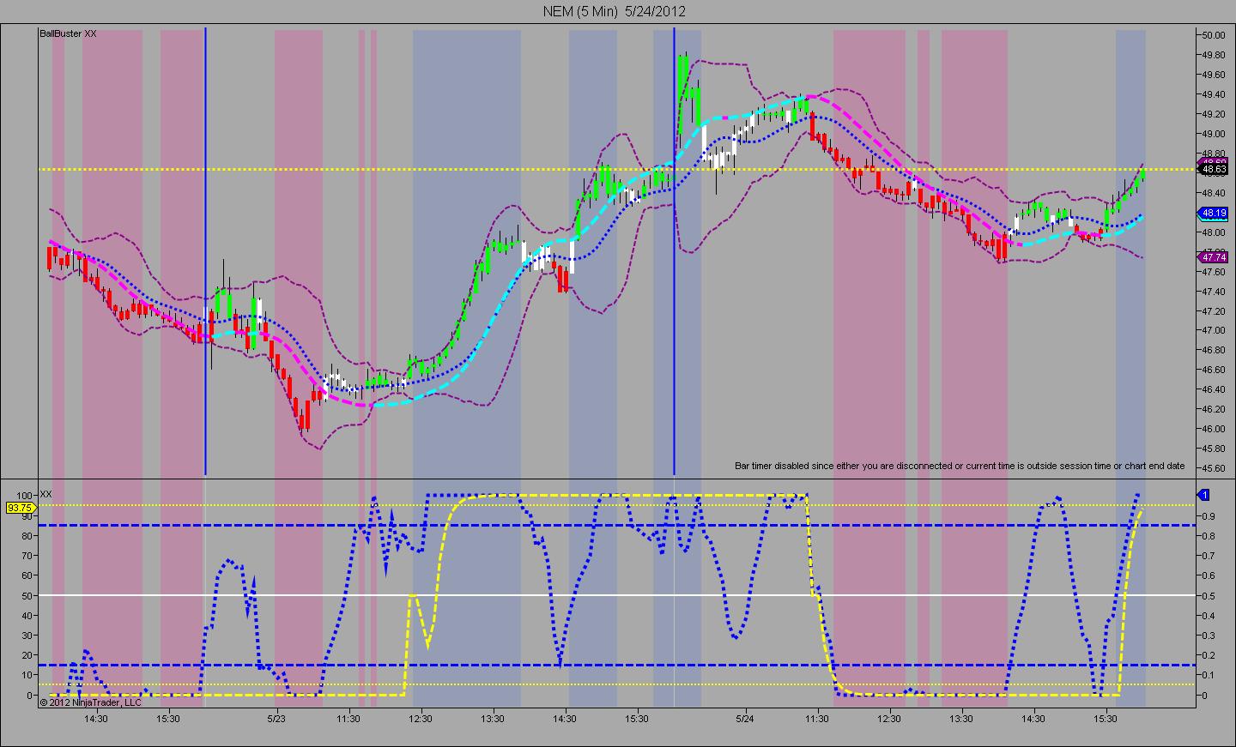1236x747 pixels.
Task: Click the 0.8 label on oscillator right scale
Action: tap(1208, 536)
